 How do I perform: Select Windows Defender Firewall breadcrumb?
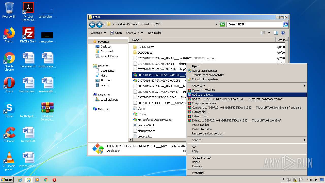click(132, 24)
